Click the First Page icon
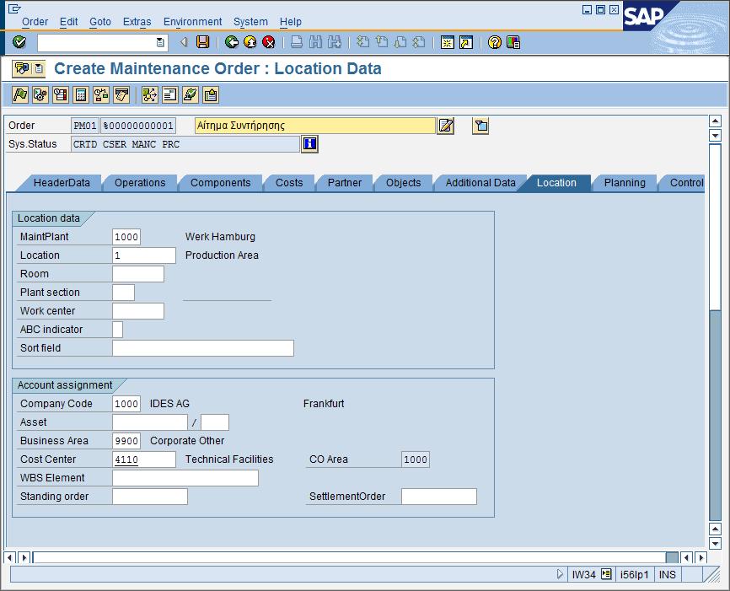The width and height of the screenshot is (730, 591). pyautogui.click(x=362, y=42)
